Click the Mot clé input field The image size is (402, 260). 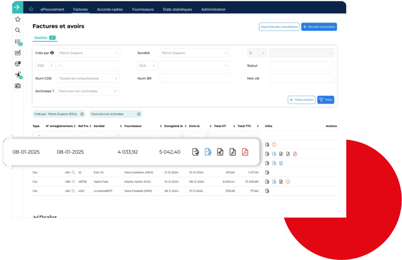tap(301, 78)
